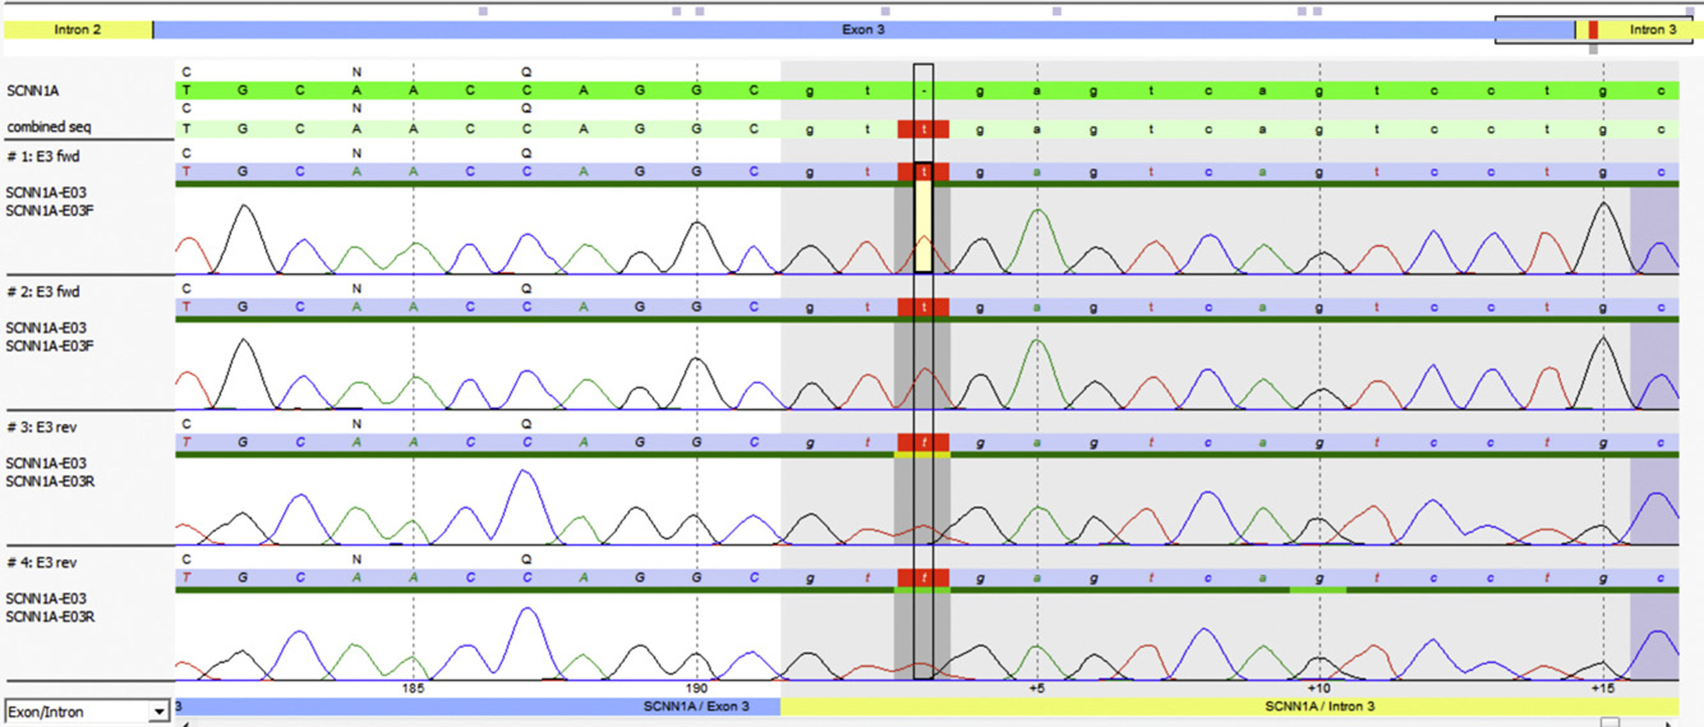Select the red 't' in trace #3 sequence
This screenshot has width=1704, height=727.
coord(923,443)
